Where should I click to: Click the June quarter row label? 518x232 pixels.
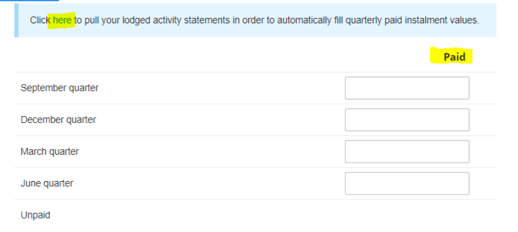click(x=47, y=183)
